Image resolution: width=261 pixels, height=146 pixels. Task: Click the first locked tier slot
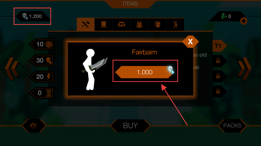pyautogui.click(x=219, y=61)
